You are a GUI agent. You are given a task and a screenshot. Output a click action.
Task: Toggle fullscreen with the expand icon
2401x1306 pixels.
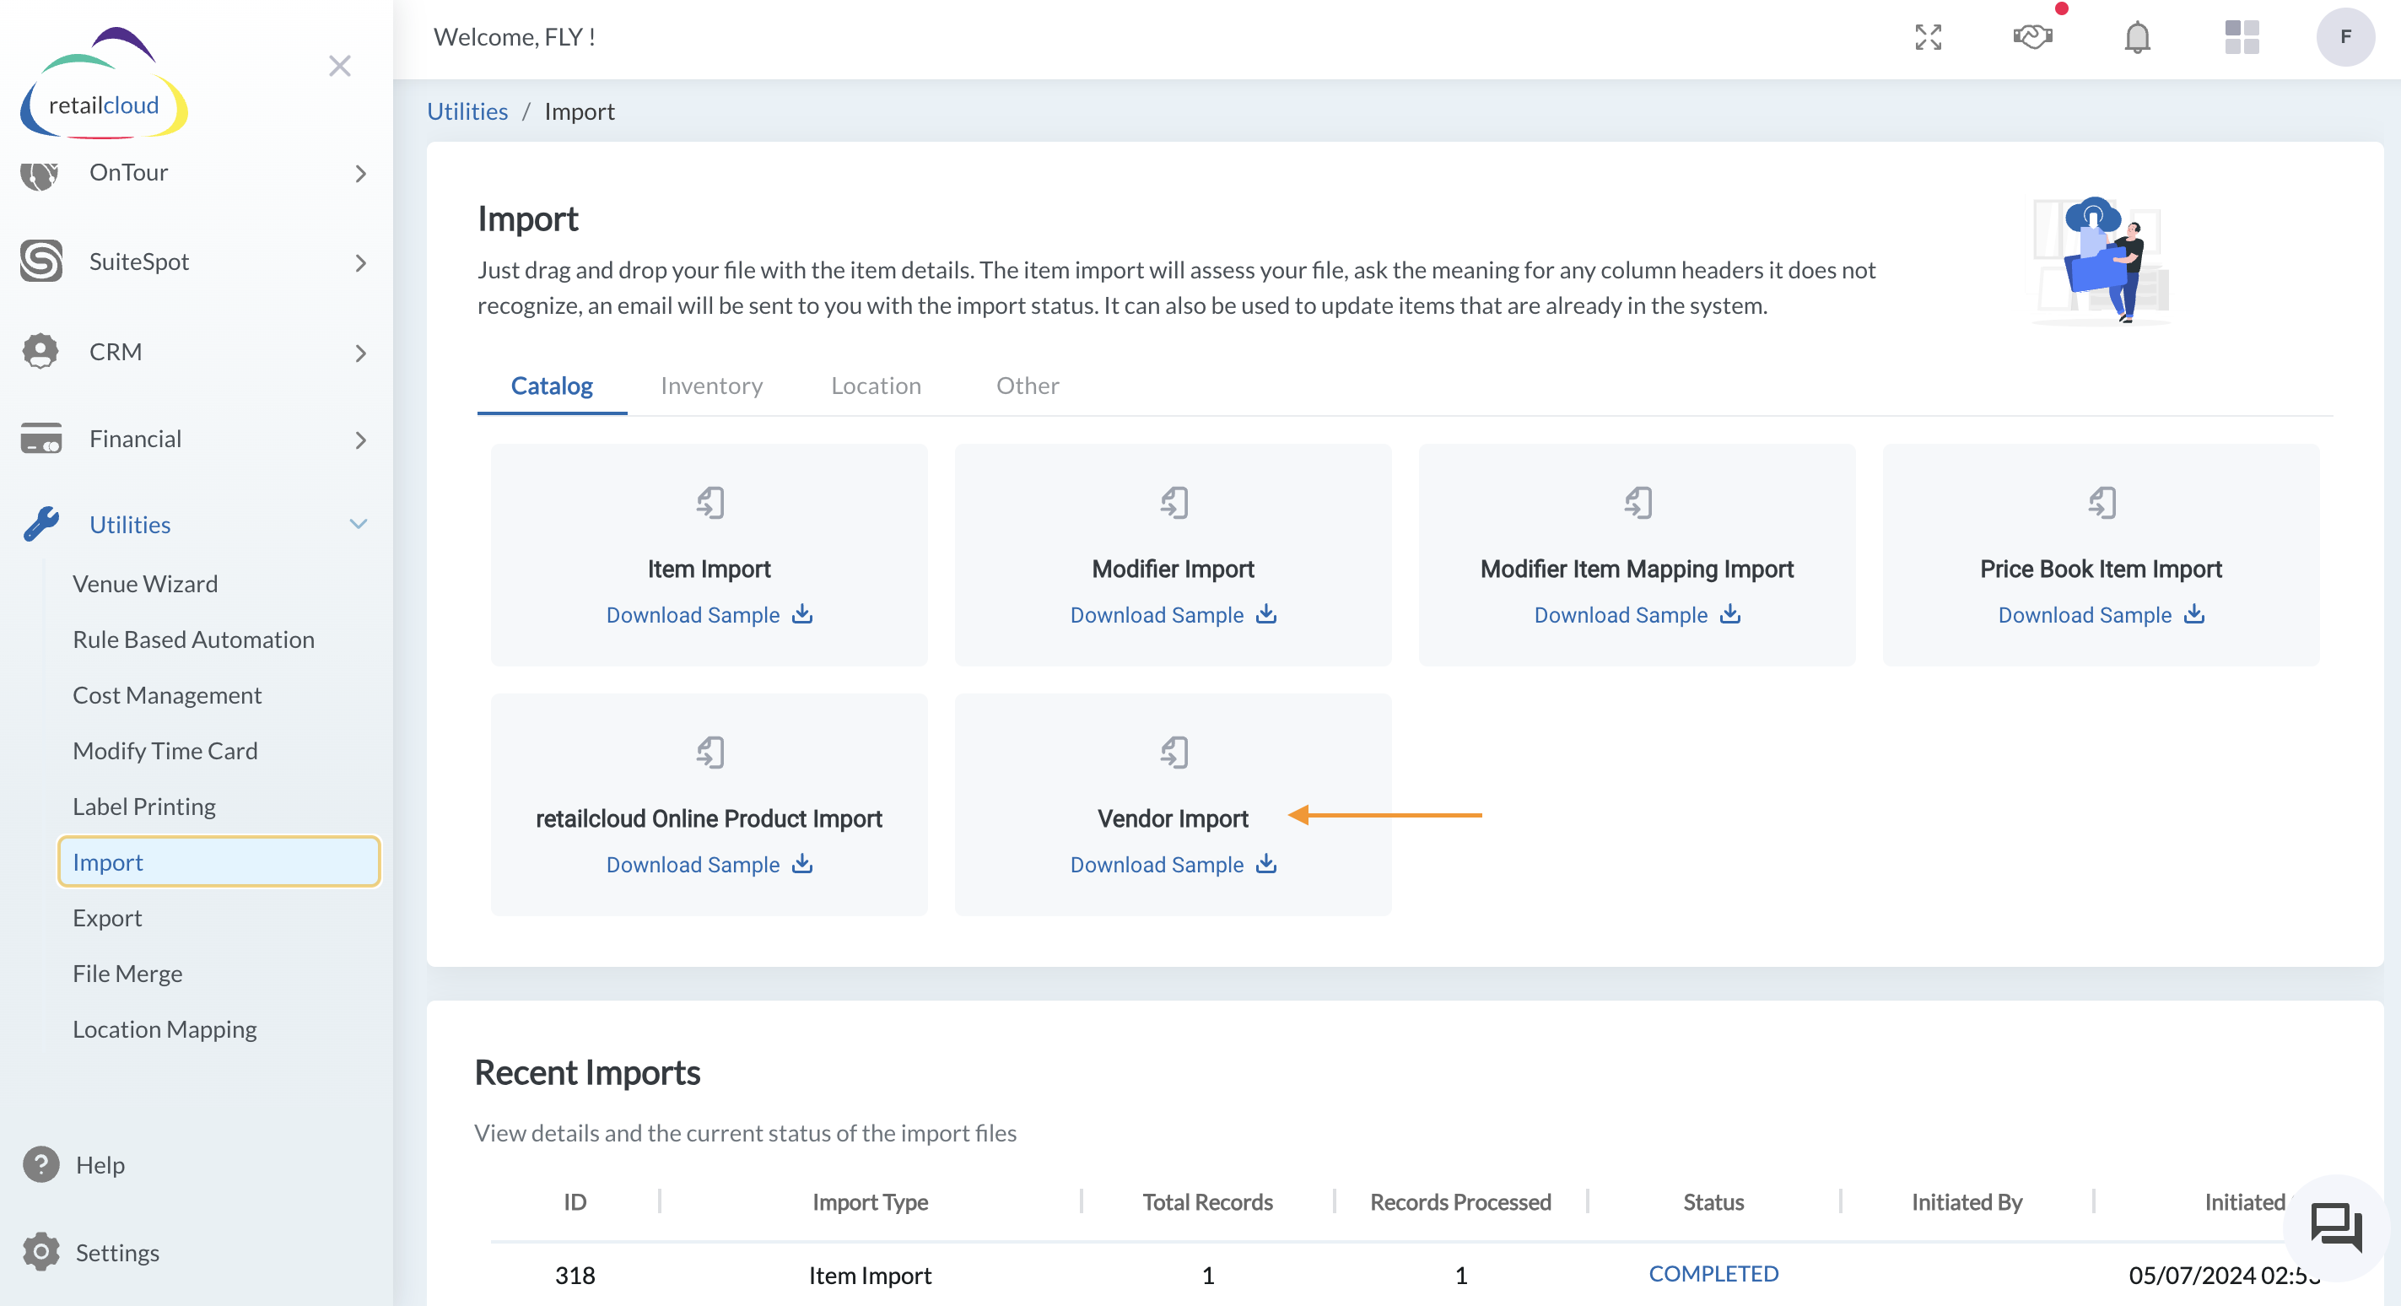coord(1929,37)
